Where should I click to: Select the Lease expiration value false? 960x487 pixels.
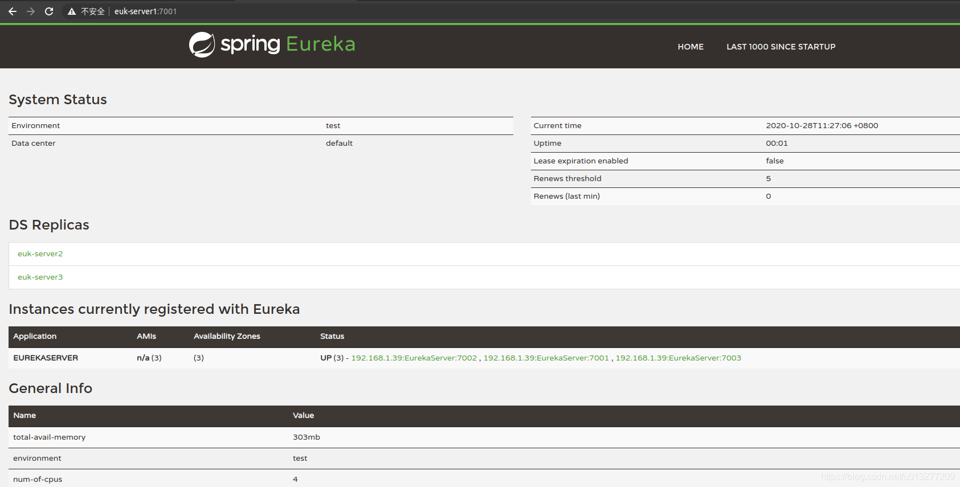click(x=774, y=161)
